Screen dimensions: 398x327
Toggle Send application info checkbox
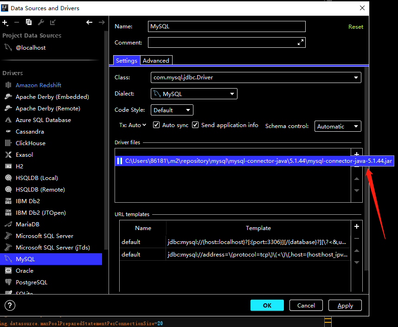[x=195, y=125]
